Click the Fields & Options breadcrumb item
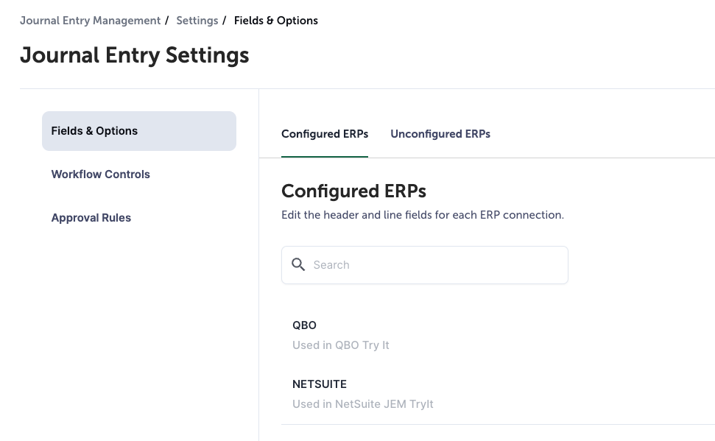715x441 pixels. point(276,21)
